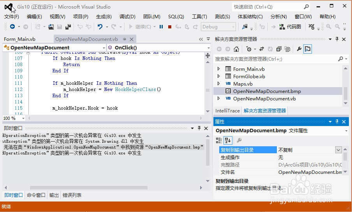Click the Home icon in Solution Explorer
This screenshot has width=352, height=212.
point(236,49)
